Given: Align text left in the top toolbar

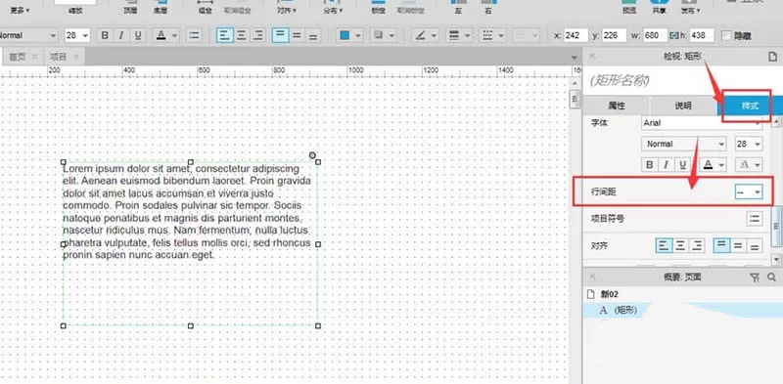Looking at the screenshot, I should (x=225, y=35).
